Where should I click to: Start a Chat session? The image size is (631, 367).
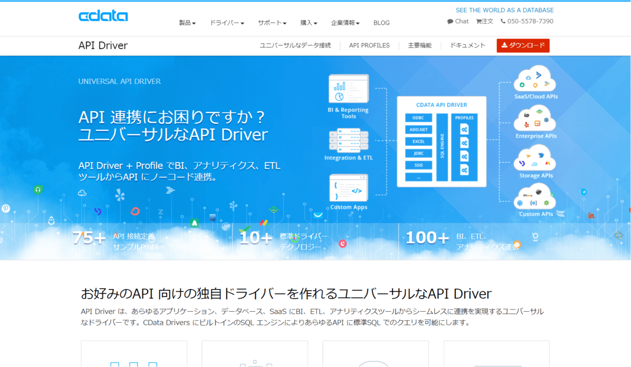pos(458,22)
